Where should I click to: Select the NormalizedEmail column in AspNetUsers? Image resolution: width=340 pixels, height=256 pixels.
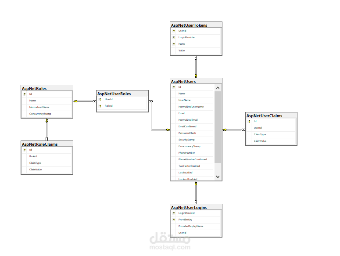192,120
